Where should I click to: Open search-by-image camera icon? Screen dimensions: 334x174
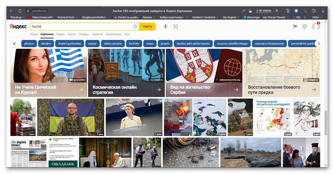(x=175, y=27)
